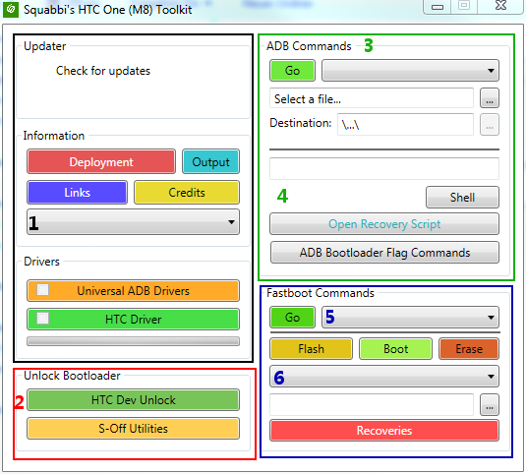Click the Shell button
Screen dimensions: 526x474
[x=462, y=198]
